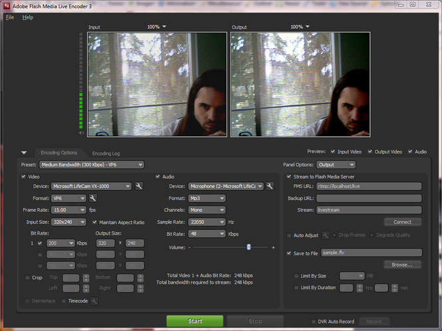Switch to Encoding Log tab
Viewport: 442px width, 331px height.
[106, 154]
